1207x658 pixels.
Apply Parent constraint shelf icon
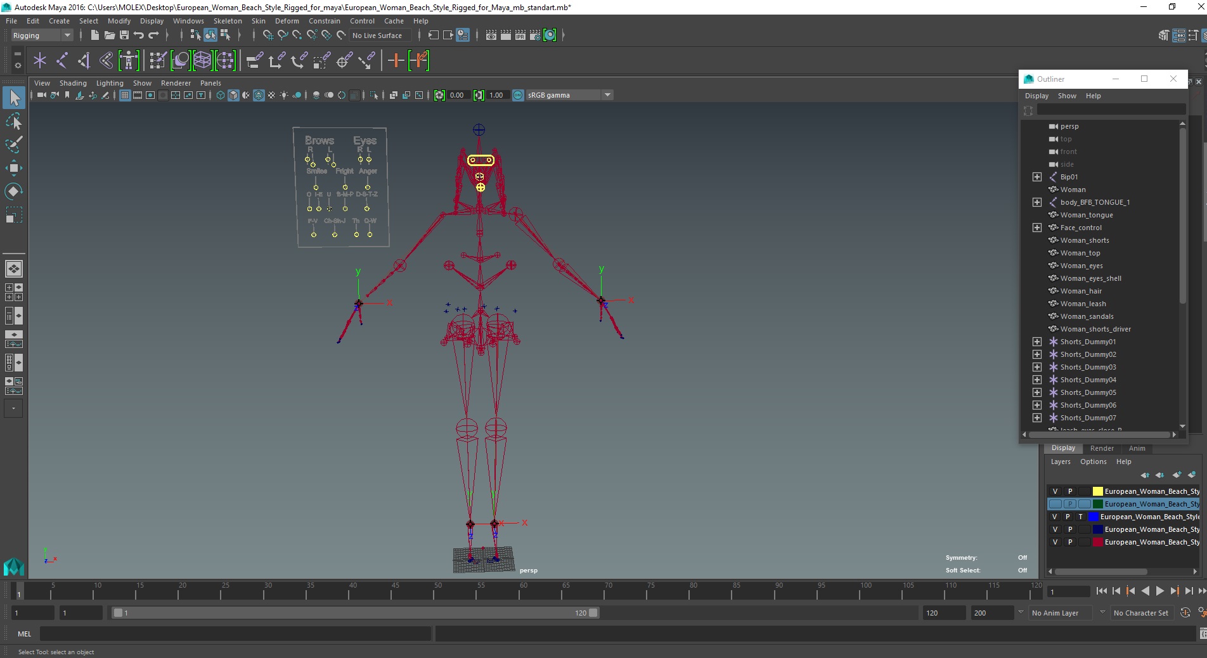click(254, 61)
